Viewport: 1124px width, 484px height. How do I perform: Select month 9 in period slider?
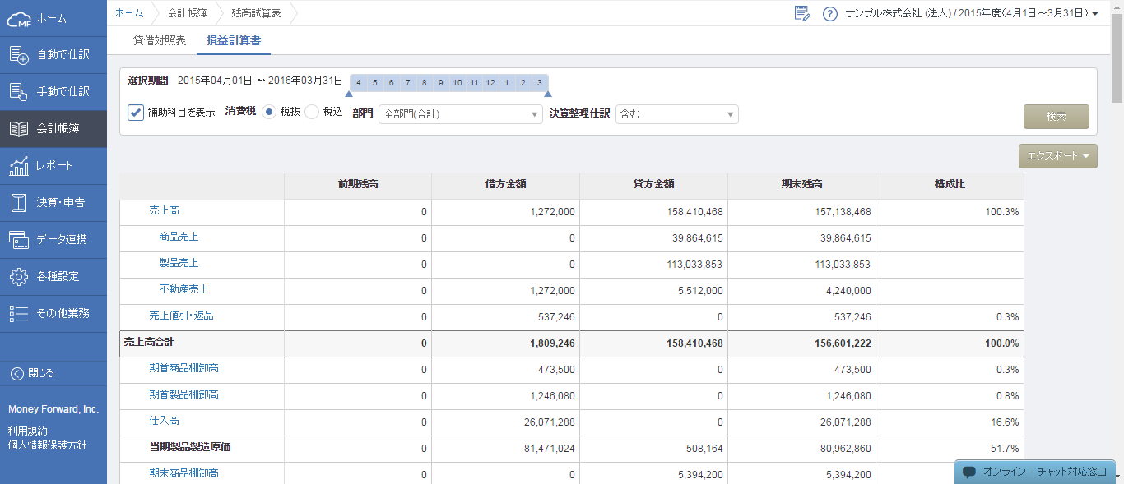(x=441, y=83)
